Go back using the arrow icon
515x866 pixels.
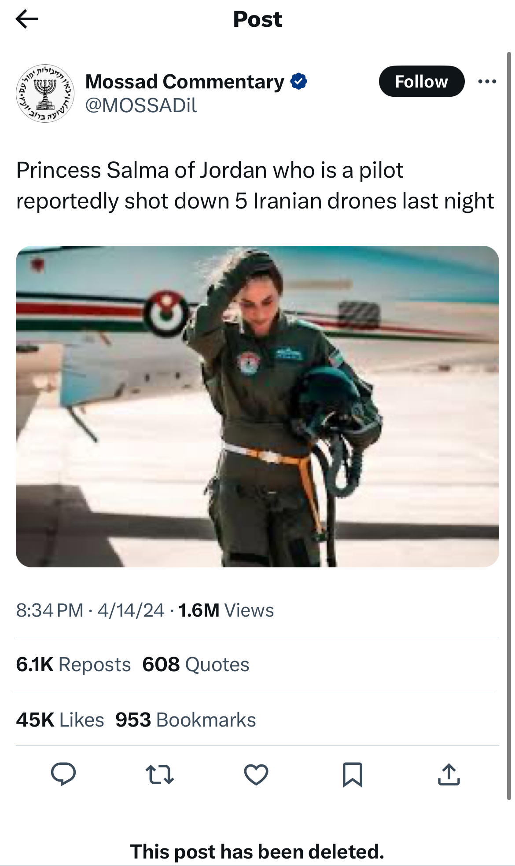pyautogui.click(x=27, y=19)
